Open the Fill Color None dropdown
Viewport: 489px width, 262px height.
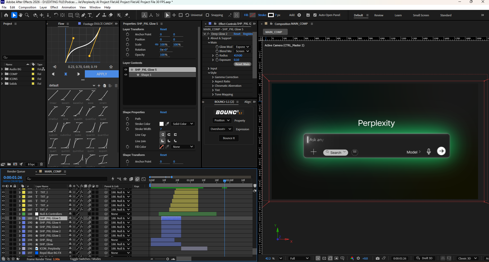coord(183,147)
